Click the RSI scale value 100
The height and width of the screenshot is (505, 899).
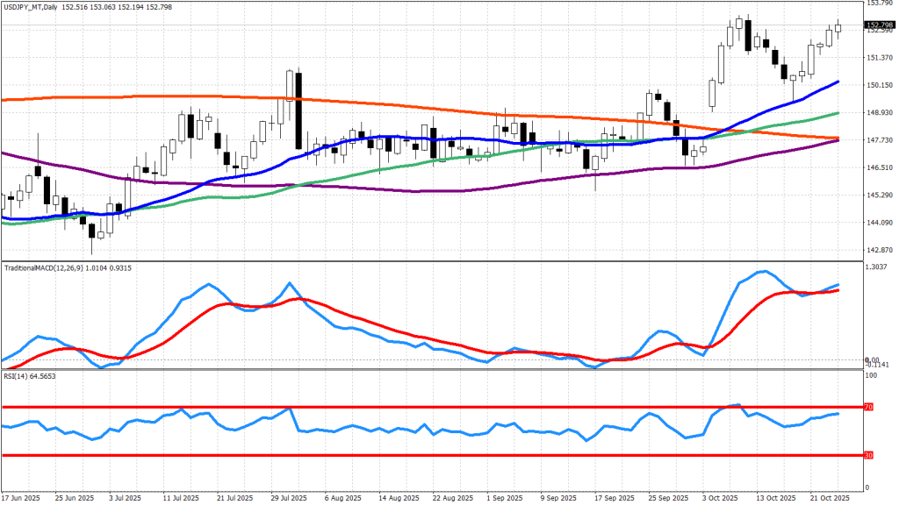pos(872,375)
